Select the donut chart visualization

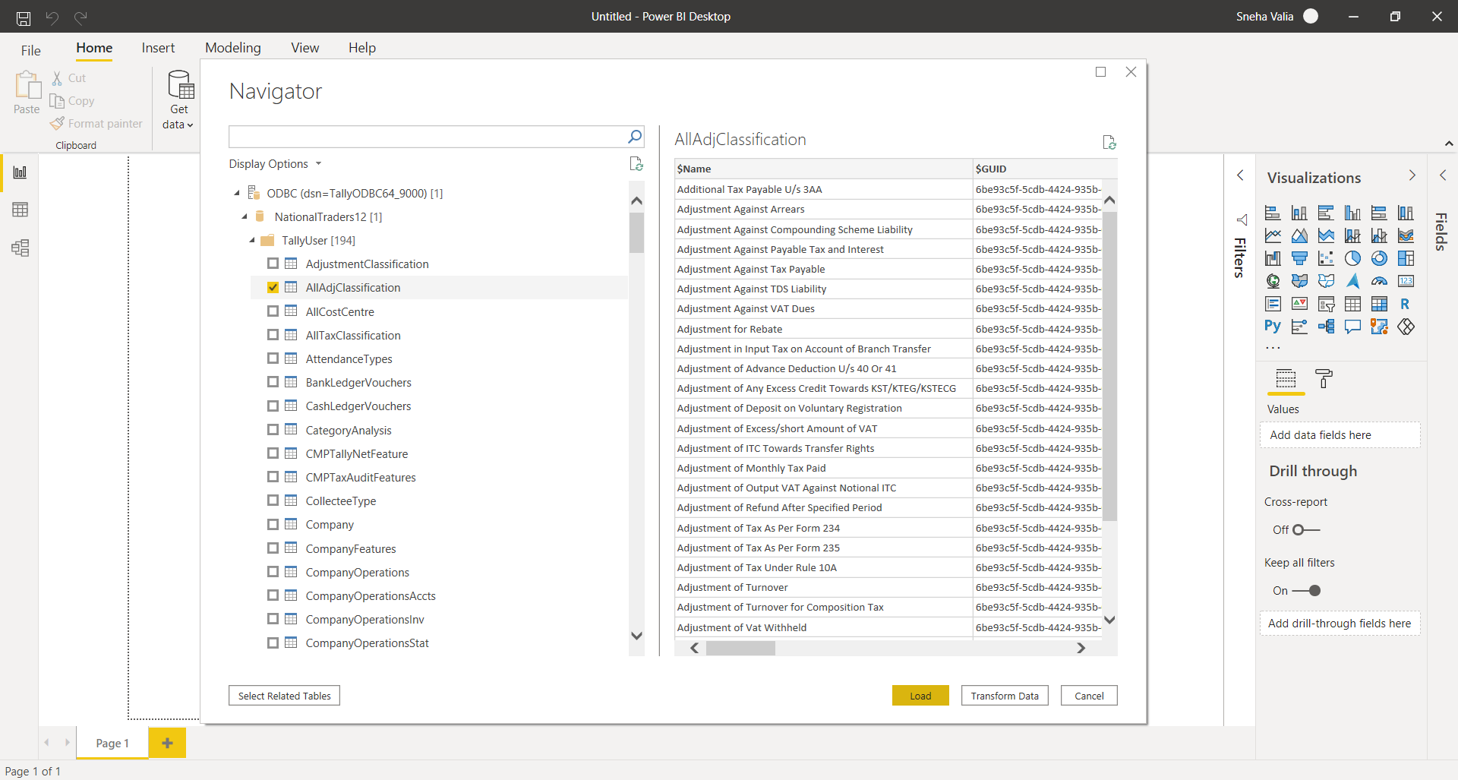(1379, 258)
